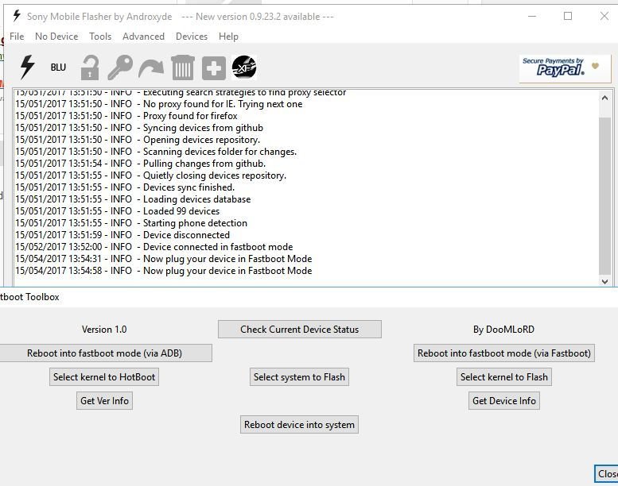This screenshot has width=618, height=486.
Task: Click the PayPal secure payments donate button
Action: [x=565, y=69]
